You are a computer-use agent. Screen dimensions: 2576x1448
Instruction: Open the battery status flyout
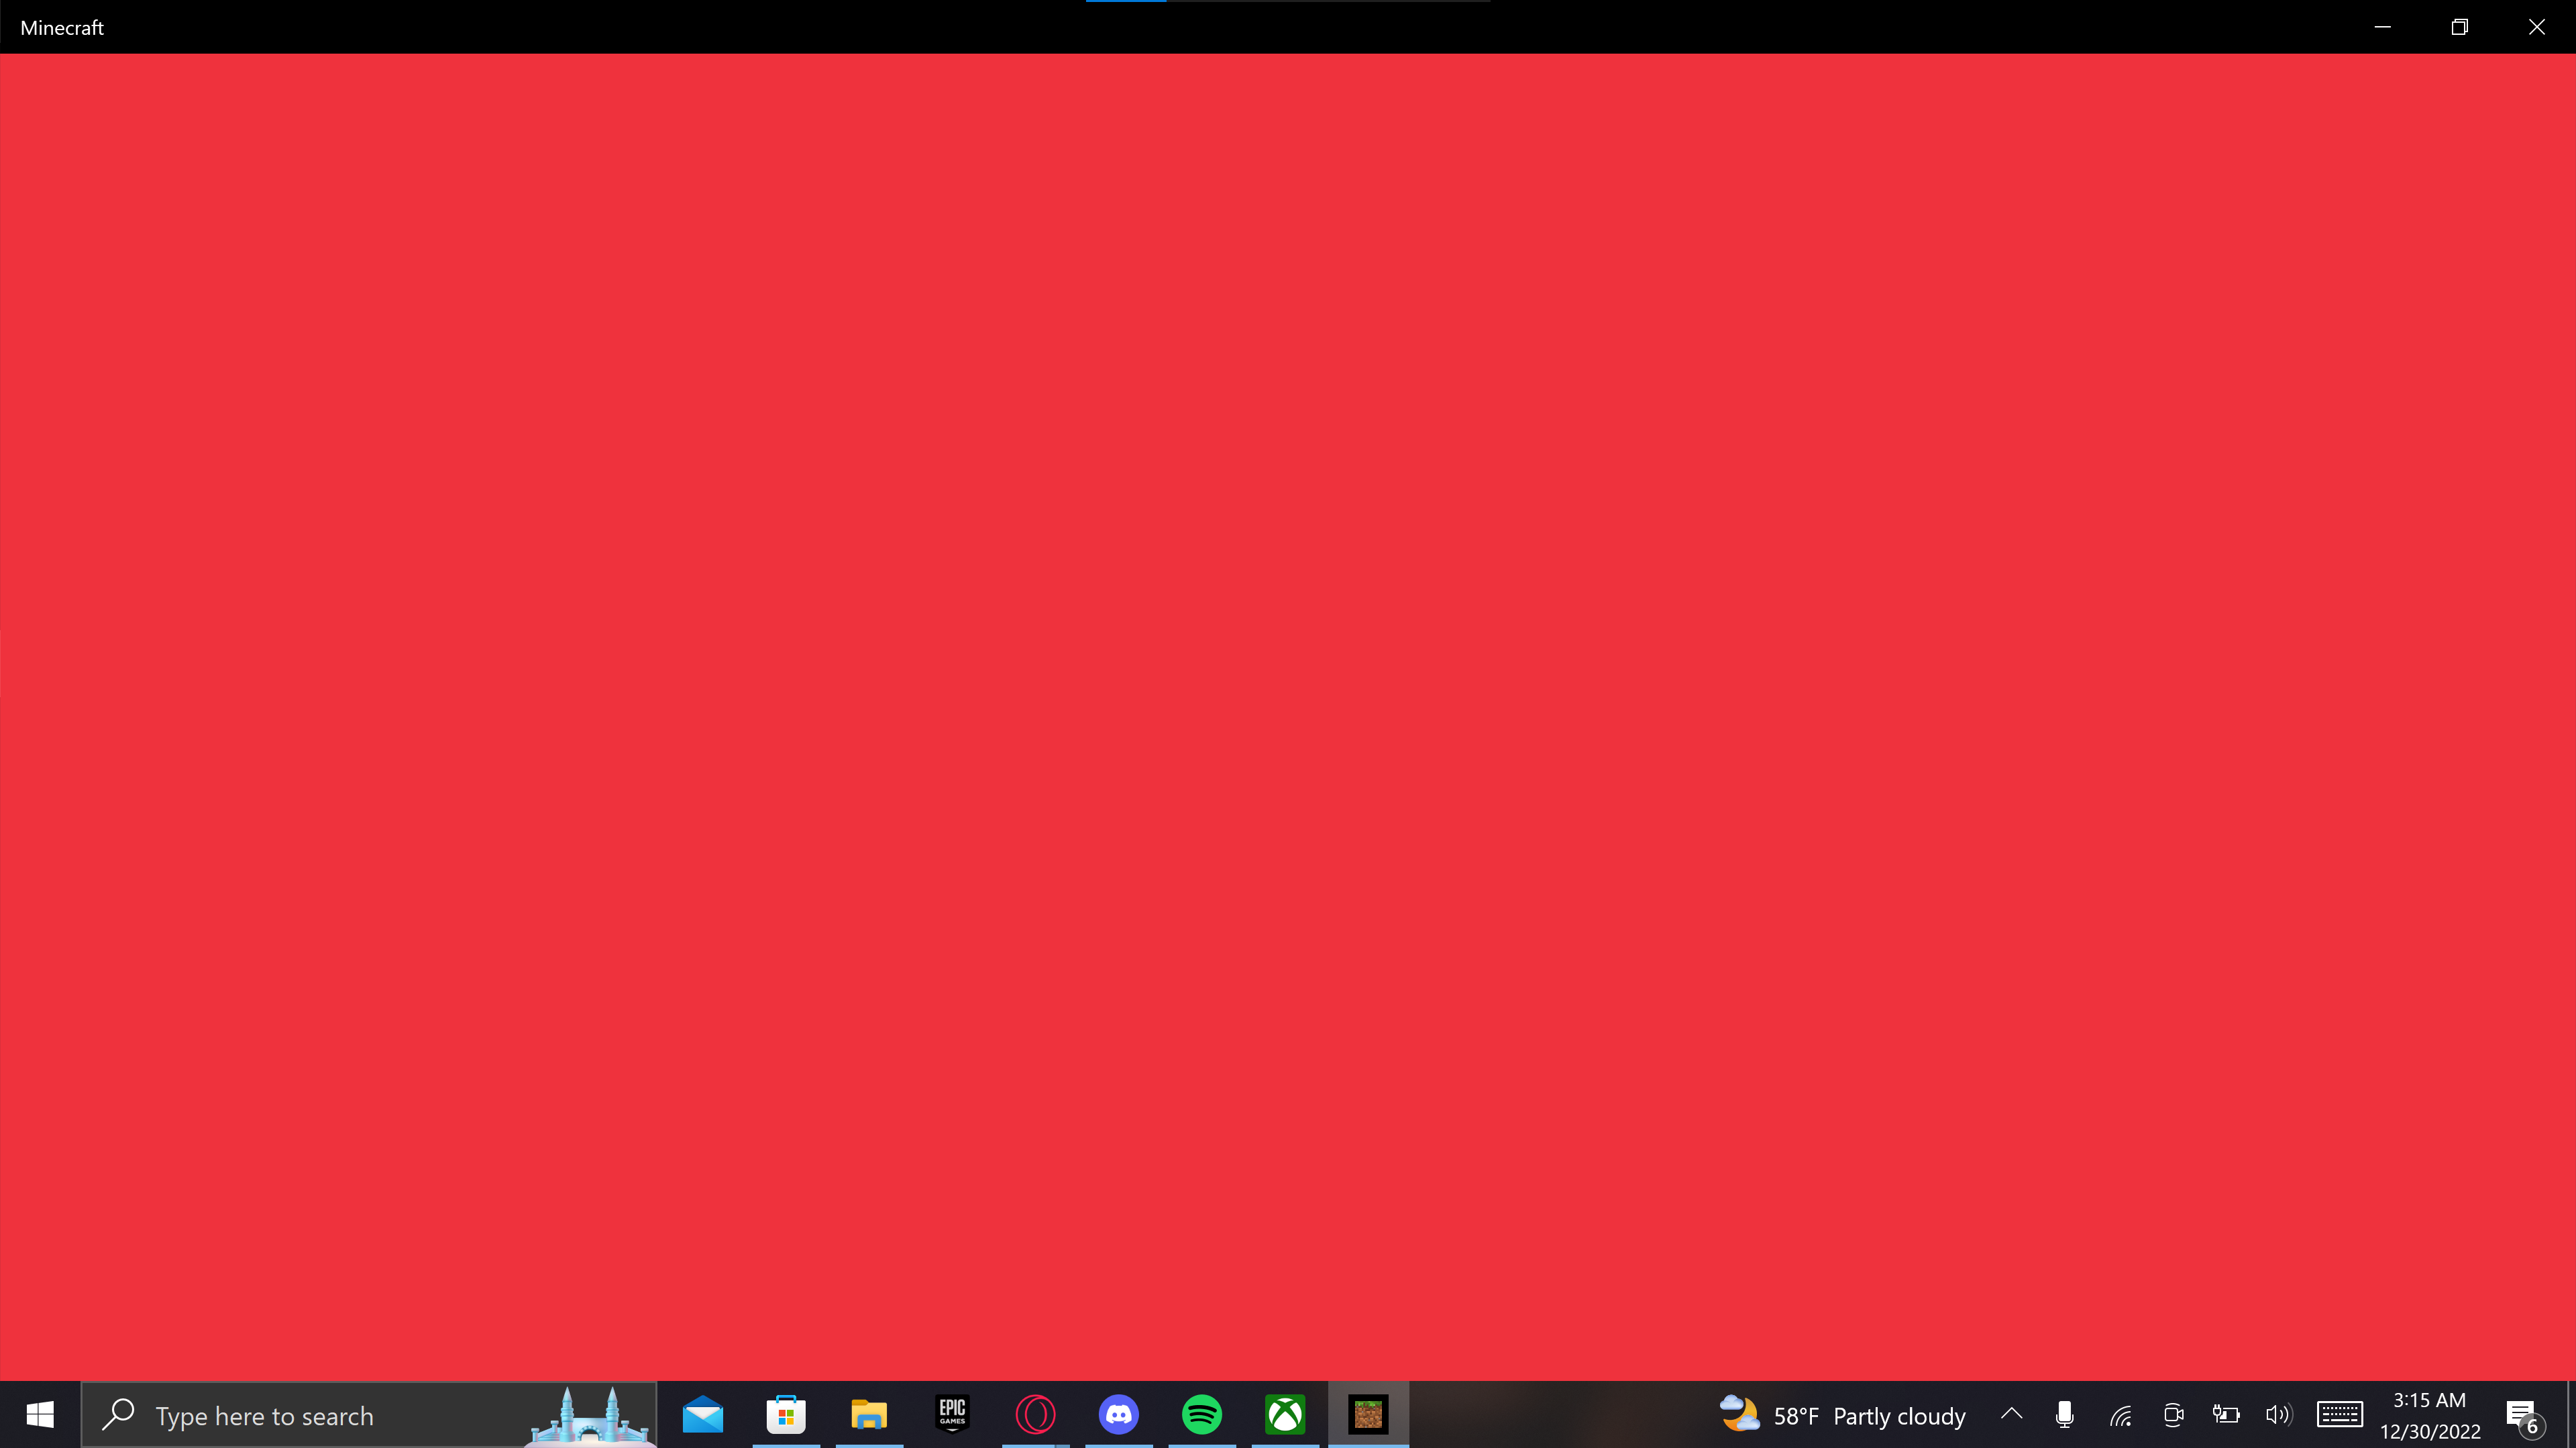(2226, 1415)
